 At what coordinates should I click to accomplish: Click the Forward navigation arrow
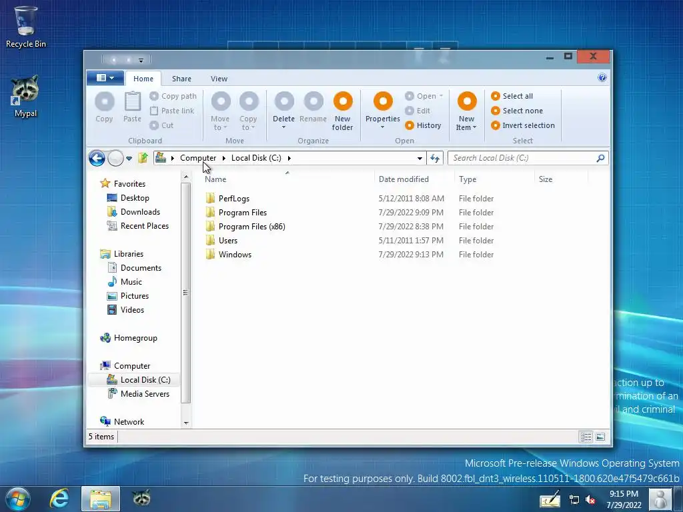click(115, 158)
